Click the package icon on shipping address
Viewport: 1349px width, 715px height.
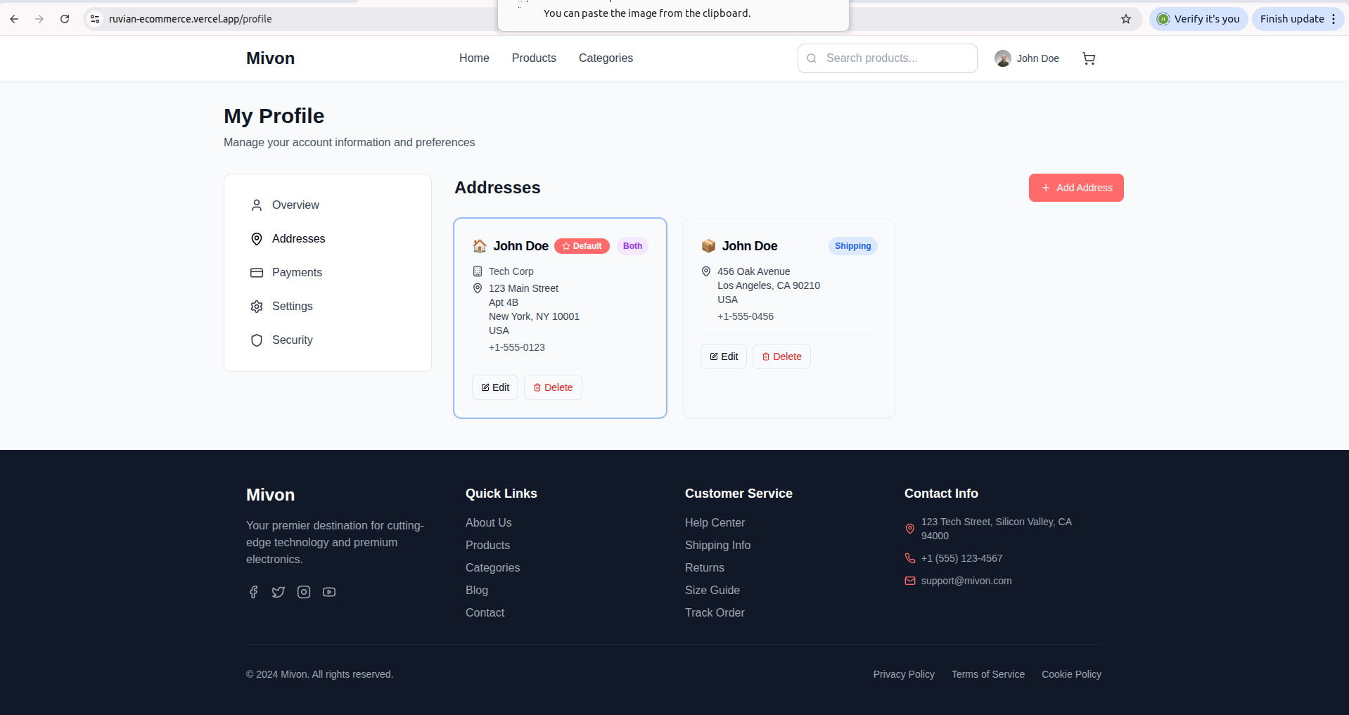[x=708, y=246]
